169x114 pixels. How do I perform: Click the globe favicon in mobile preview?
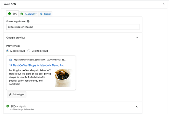click(x=10, y=60)
